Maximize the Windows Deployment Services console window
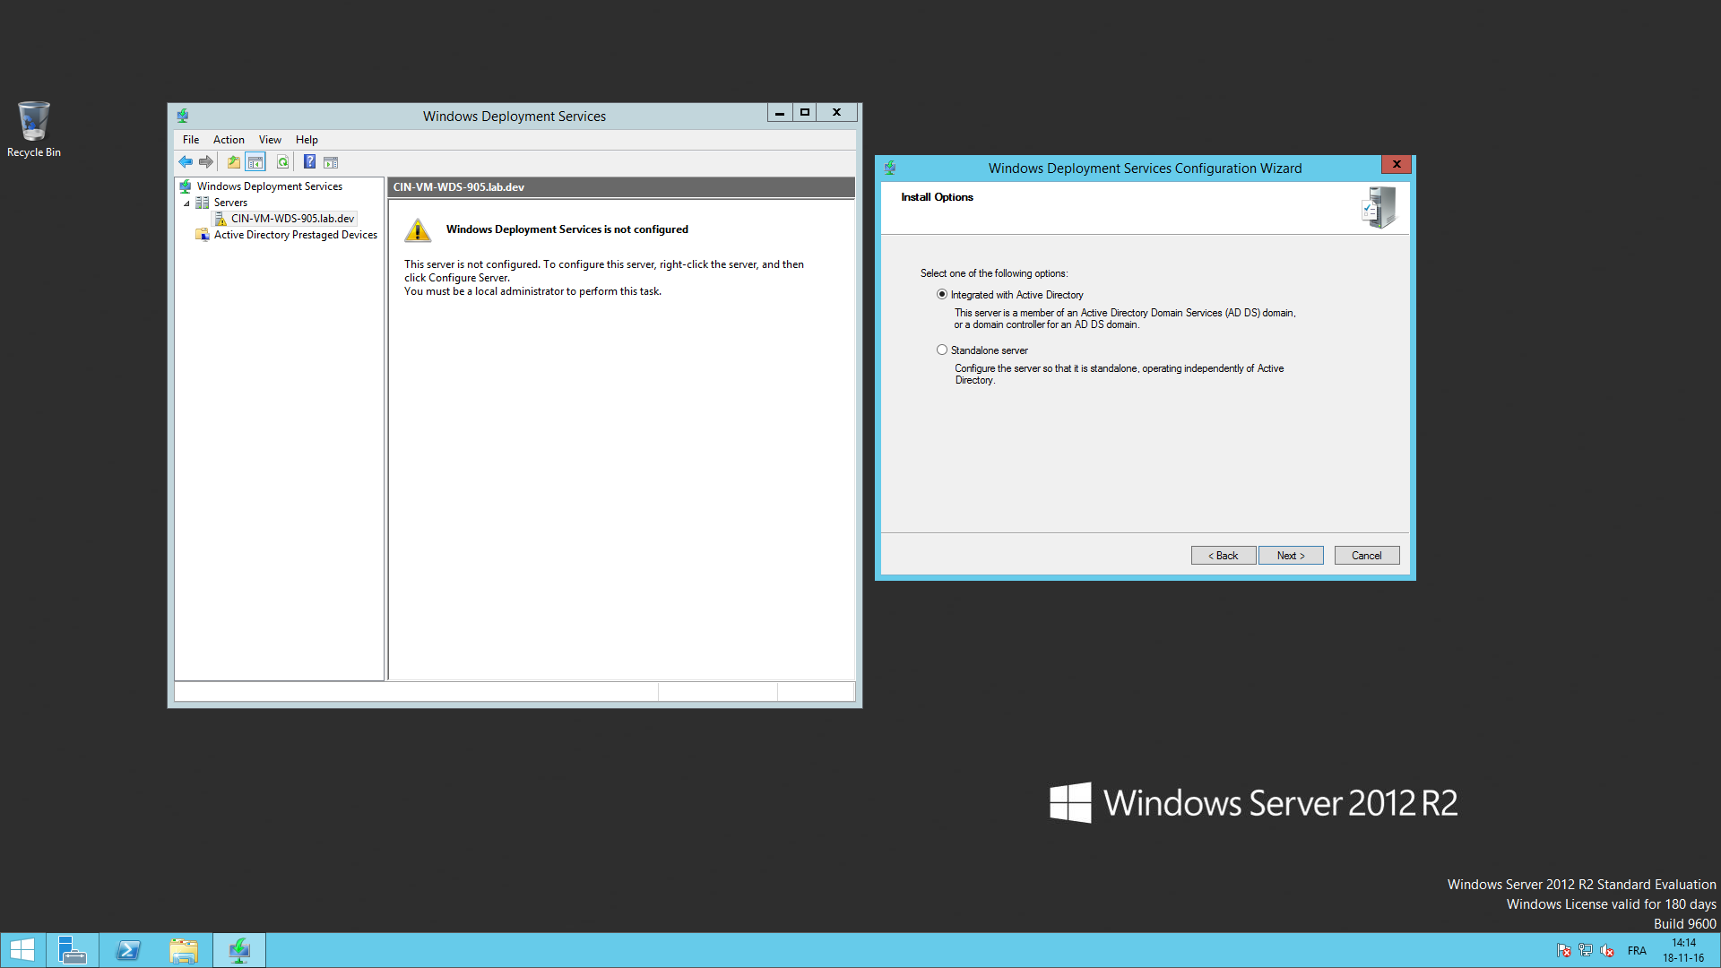 tap(805, 112)
